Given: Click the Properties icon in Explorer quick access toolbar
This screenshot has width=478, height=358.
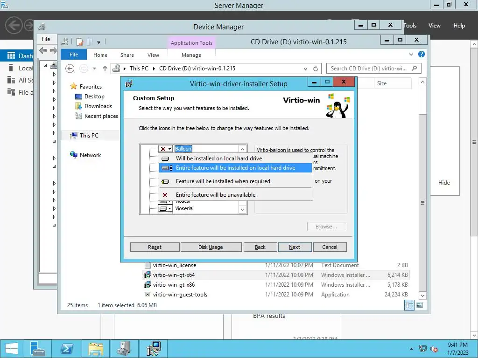Looking at the screenshot, I should coord(80,42).
